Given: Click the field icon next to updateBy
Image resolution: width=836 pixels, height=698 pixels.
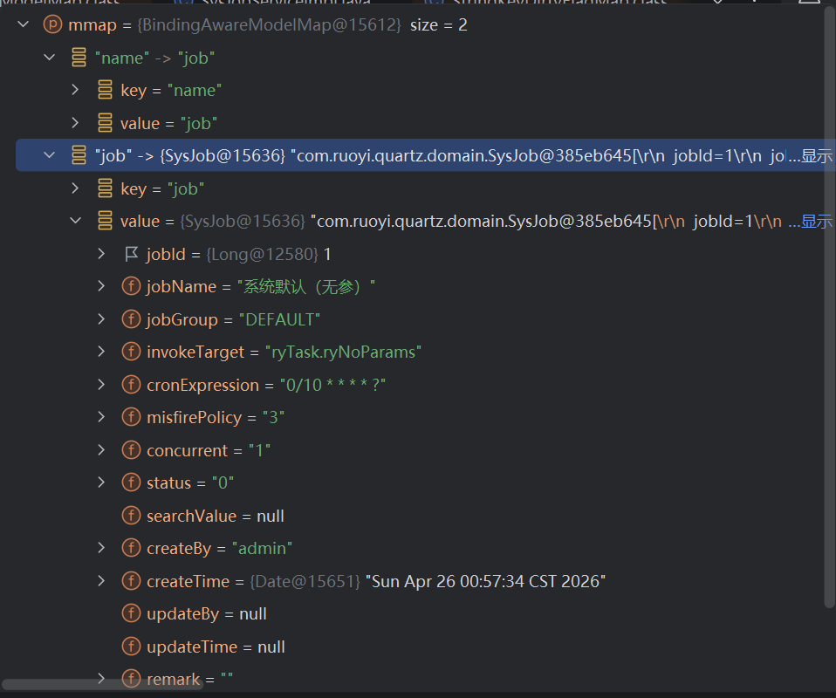Looking at the screenshot, I should tap(131, 613).
